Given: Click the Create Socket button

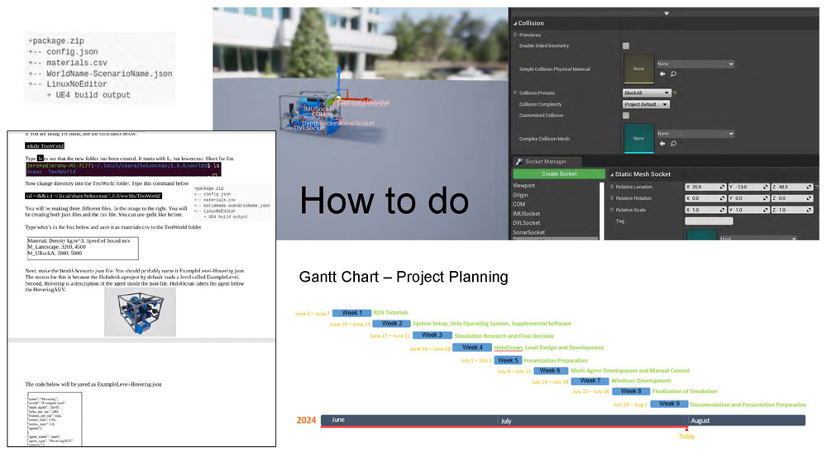Looking at the screenshot, I should click(559, 173).
